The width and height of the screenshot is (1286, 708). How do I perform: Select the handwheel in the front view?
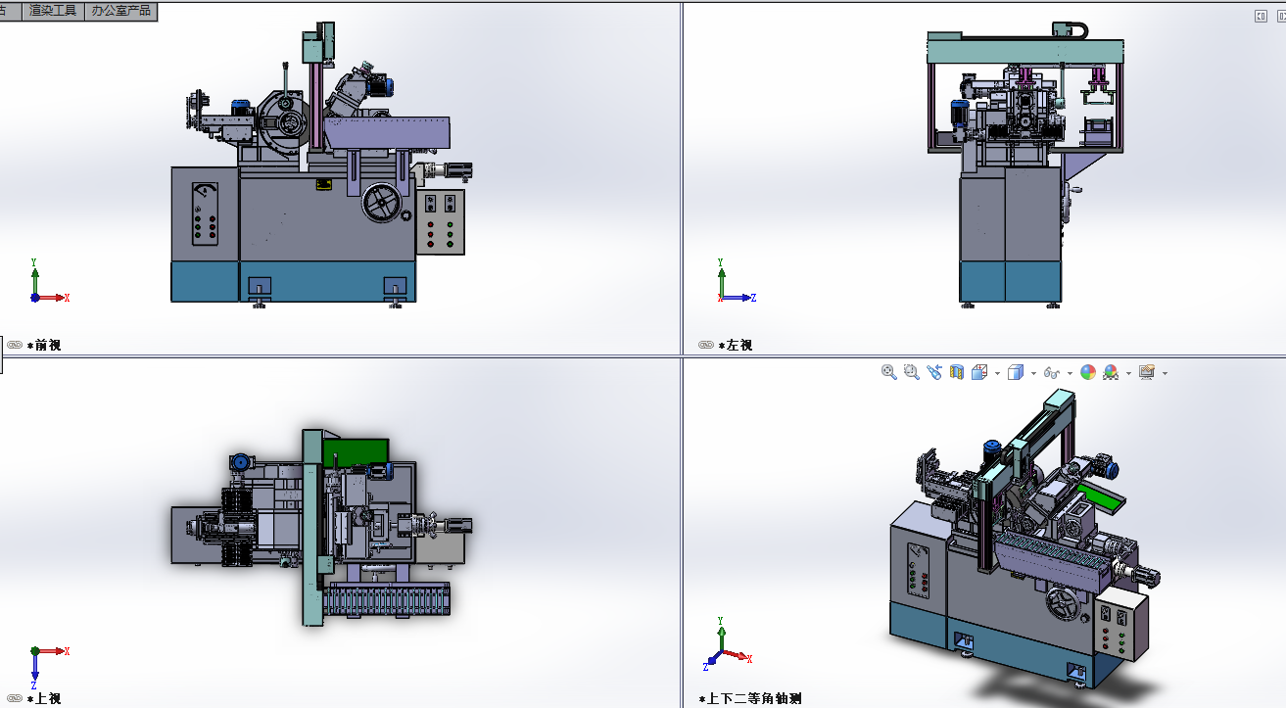(381, 203)
